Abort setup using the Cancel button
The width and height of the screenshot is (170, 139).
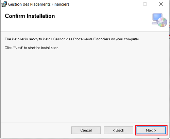(86, 130)
